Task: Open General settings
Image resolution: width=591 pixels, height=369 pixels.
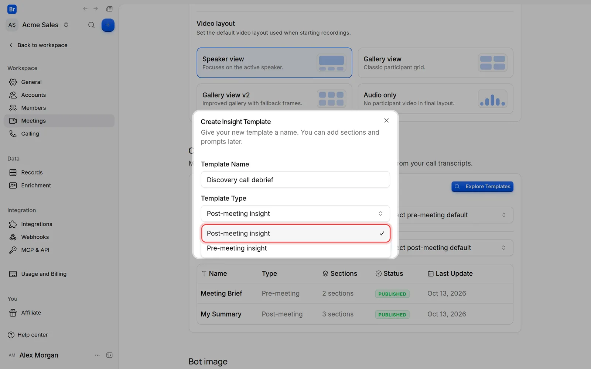Action: point(59,82)
